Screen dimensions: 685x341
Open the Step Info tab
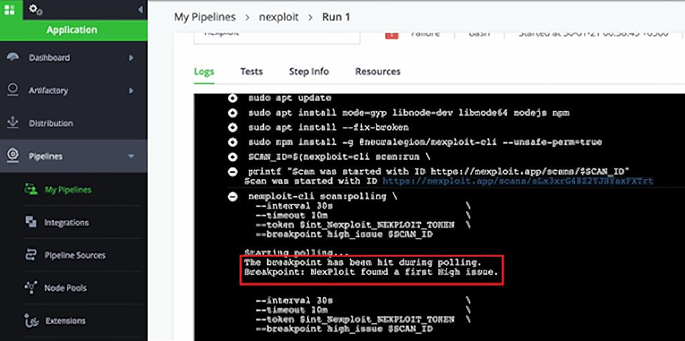coord(308,72)
